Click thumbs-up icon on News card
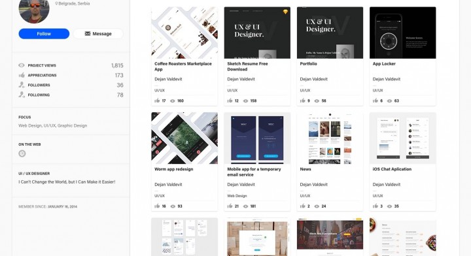The height and width of the screenshot is (256, 471). coord(302,206)
